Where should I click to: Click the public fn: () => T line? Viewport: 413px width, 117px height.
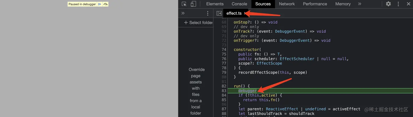[x=260, y=54]
